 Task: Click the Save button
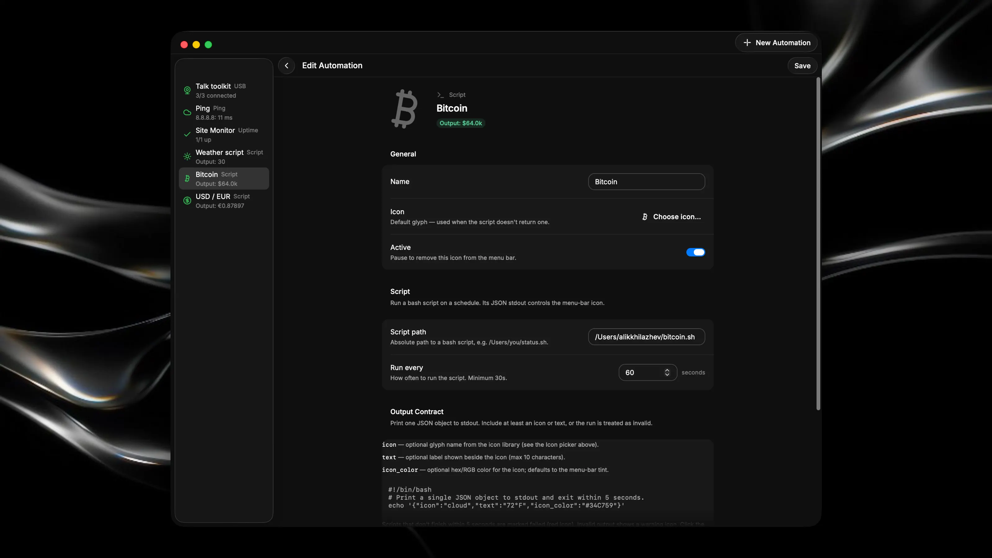(x=802, y=66)
